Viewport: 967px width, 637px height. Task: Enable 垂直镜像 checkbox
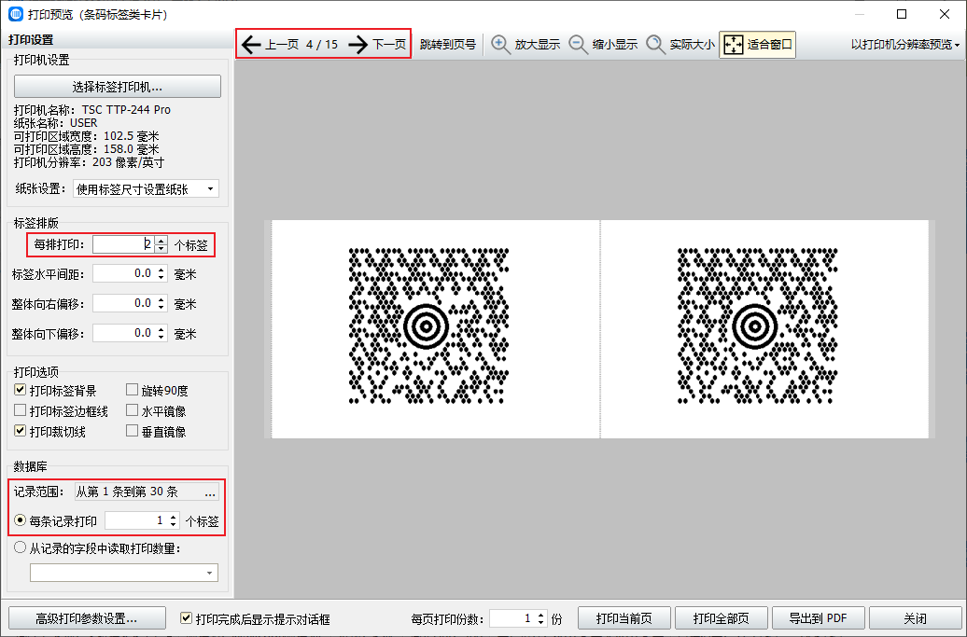pyautogui.click(x=132, y=431)
